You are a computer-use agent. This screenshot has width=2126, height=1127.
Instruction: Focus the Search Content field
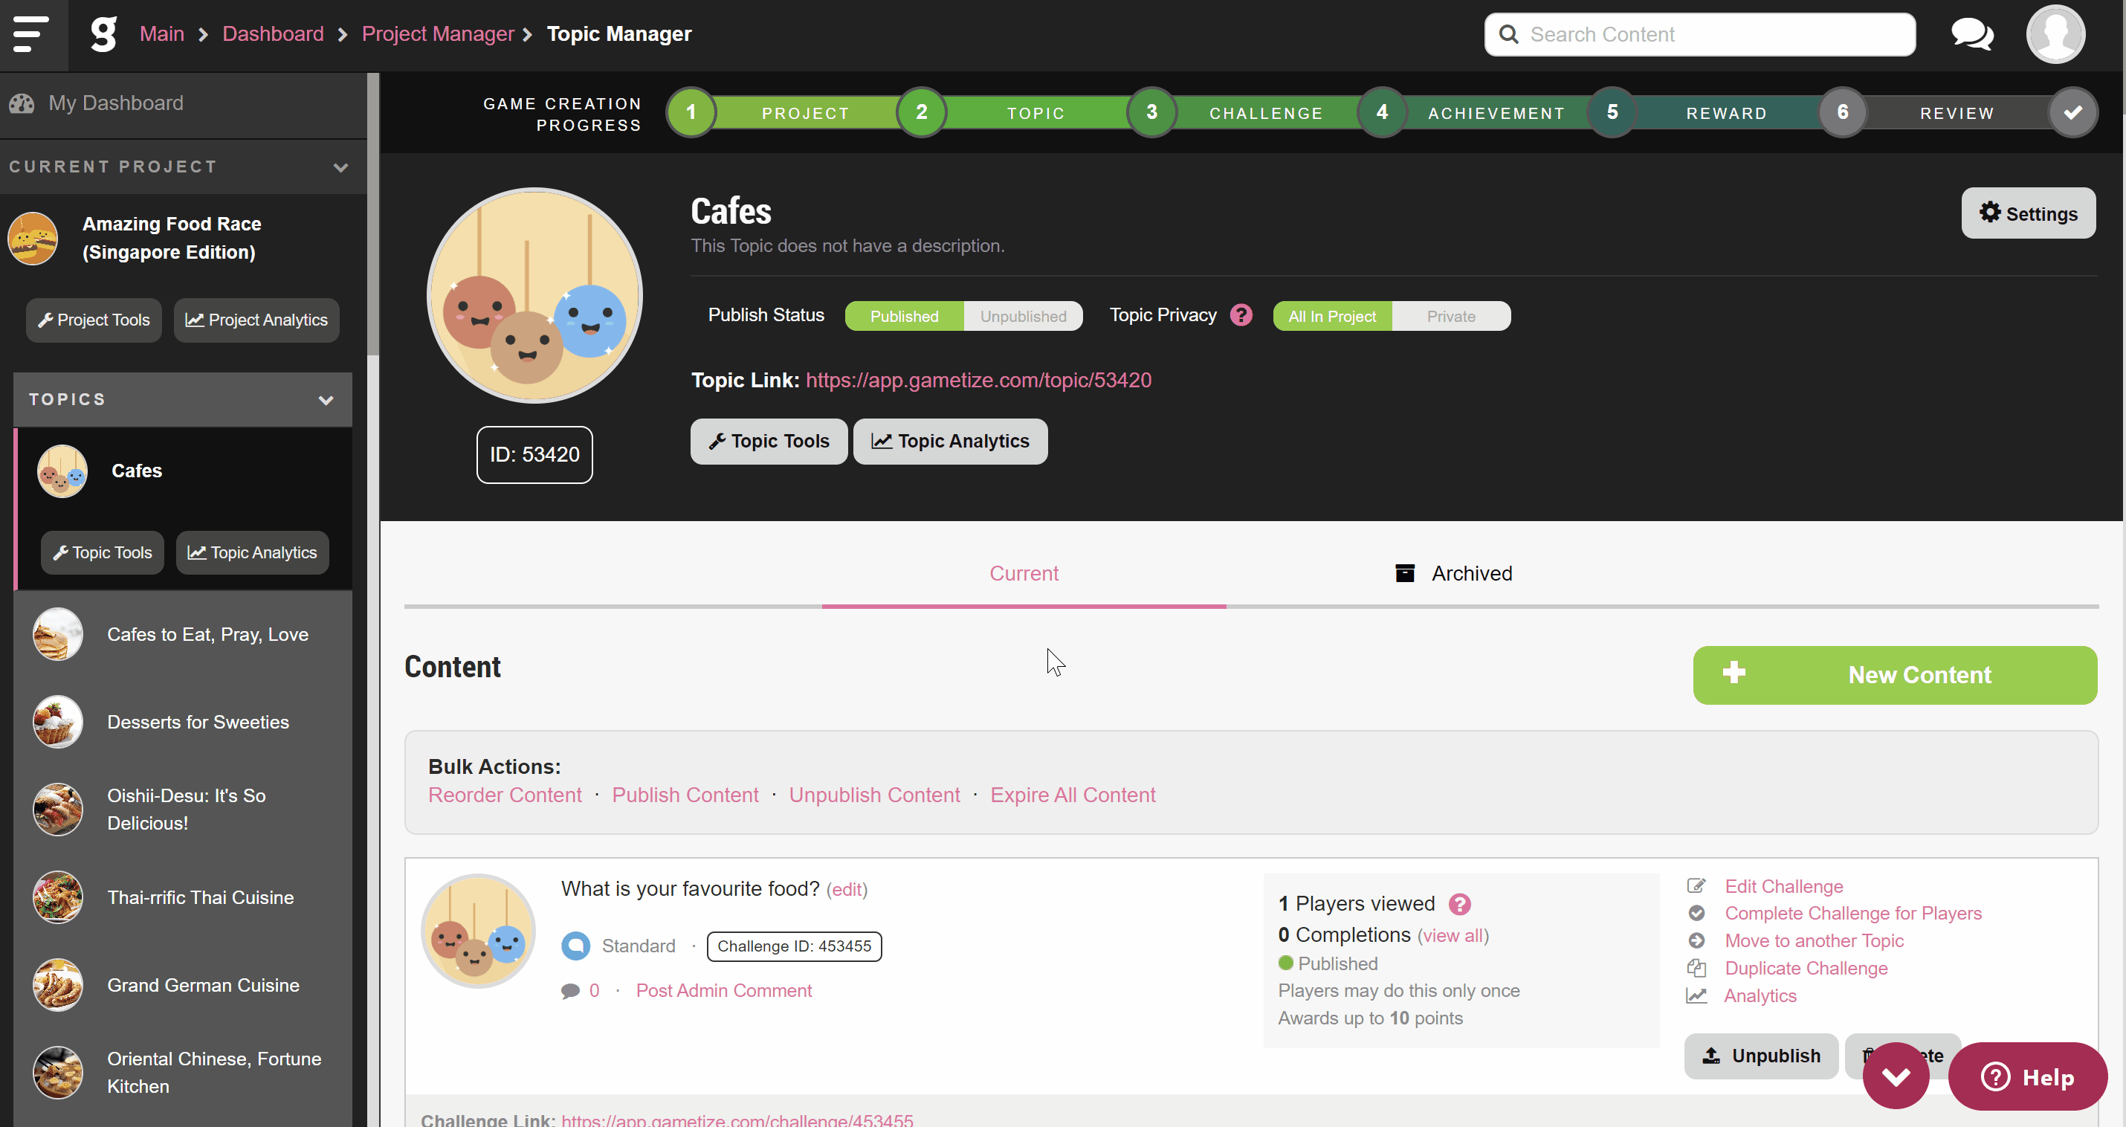pos(1700,35)
